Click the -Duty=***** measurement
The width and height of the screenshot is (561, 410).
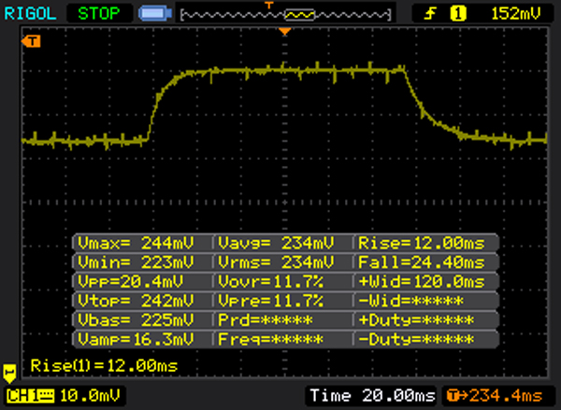click(416, 339)
